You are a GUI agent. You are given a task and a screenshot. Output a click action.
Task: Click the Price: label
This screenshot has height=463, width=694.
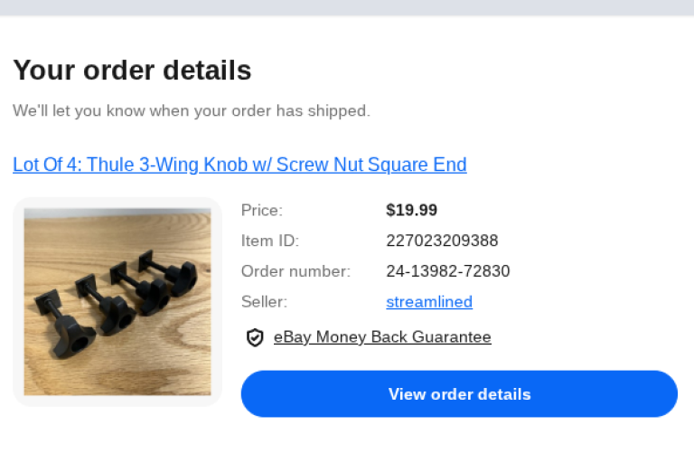[262, 210]
